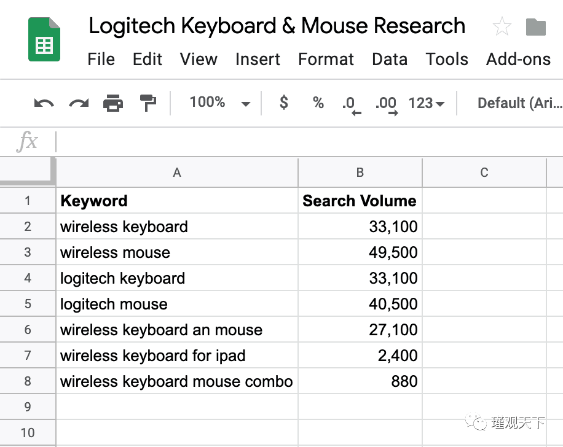Click the formula bar input
The image size is (563, 447).
307,142
